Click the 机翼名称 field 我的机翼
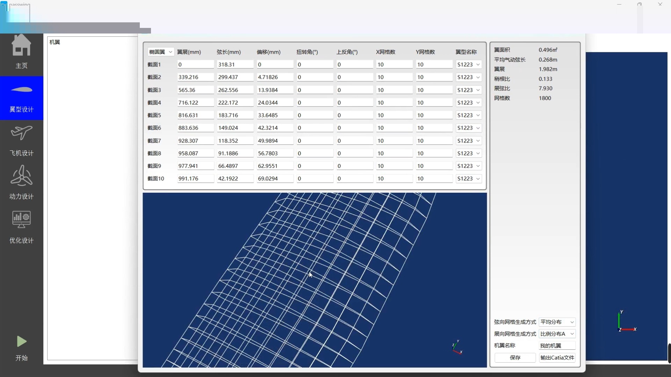 (557, 346)
